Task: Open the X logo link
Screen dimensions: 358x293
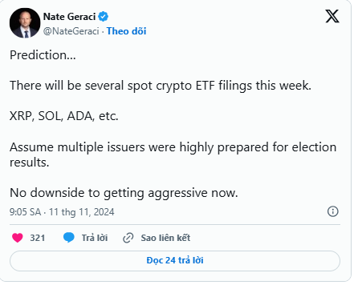Action: click(x=332, y=16)
